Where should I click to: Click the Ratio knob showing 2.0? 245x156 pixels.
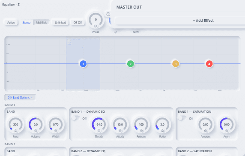point(162,124)
